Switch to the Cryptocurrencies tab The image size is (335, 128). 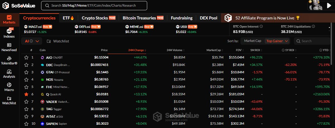tap(39, 18)
